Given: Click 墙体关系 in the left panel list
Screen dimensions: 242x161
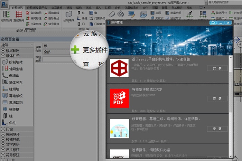Looking at the screenshot, I should (13, 82).
